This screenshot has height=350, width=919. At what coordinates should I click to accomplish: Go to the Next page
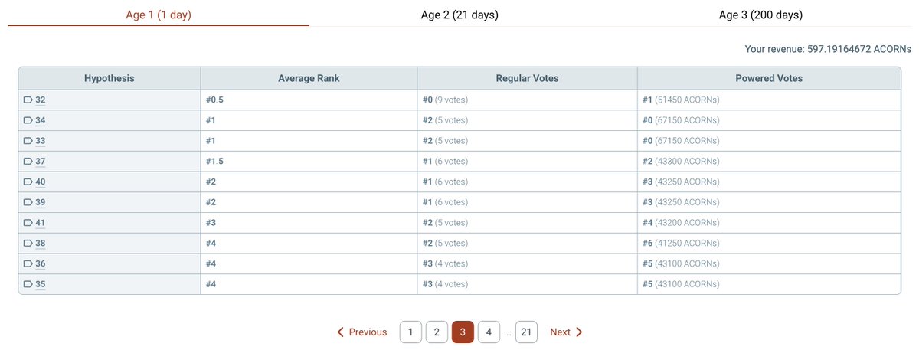pyautogui.click(x=567, y=332)
